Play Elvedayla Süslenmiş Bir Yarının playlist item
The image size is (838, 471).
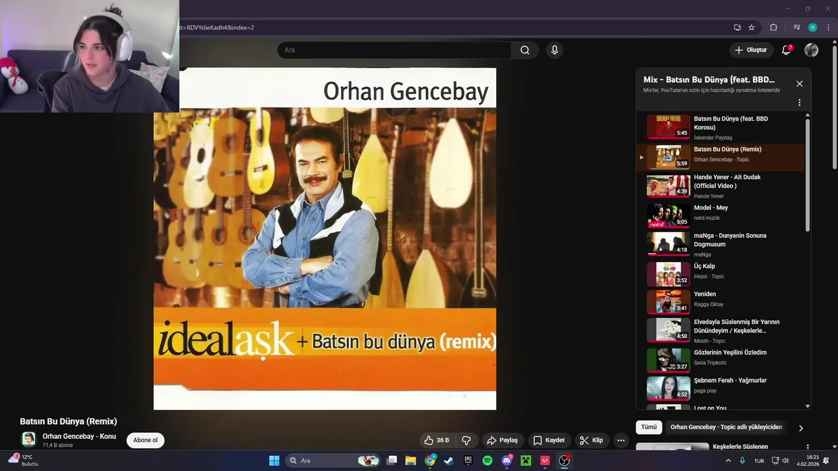coord(720,330)
